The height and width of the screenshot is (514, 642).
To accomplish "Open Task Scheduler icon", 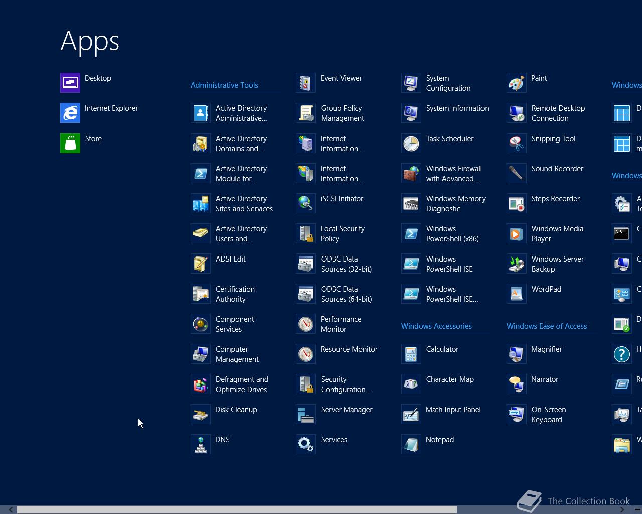I will 411,143.
